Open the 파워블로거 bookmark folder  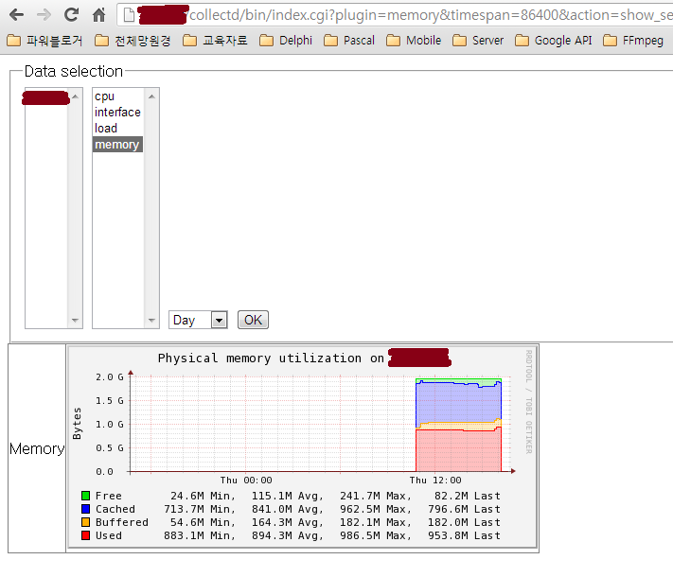44,41
